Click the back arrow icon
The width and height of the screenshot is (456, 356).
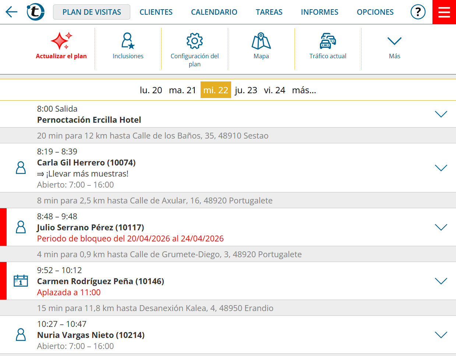pyautogui.click(x=11, y=12)
